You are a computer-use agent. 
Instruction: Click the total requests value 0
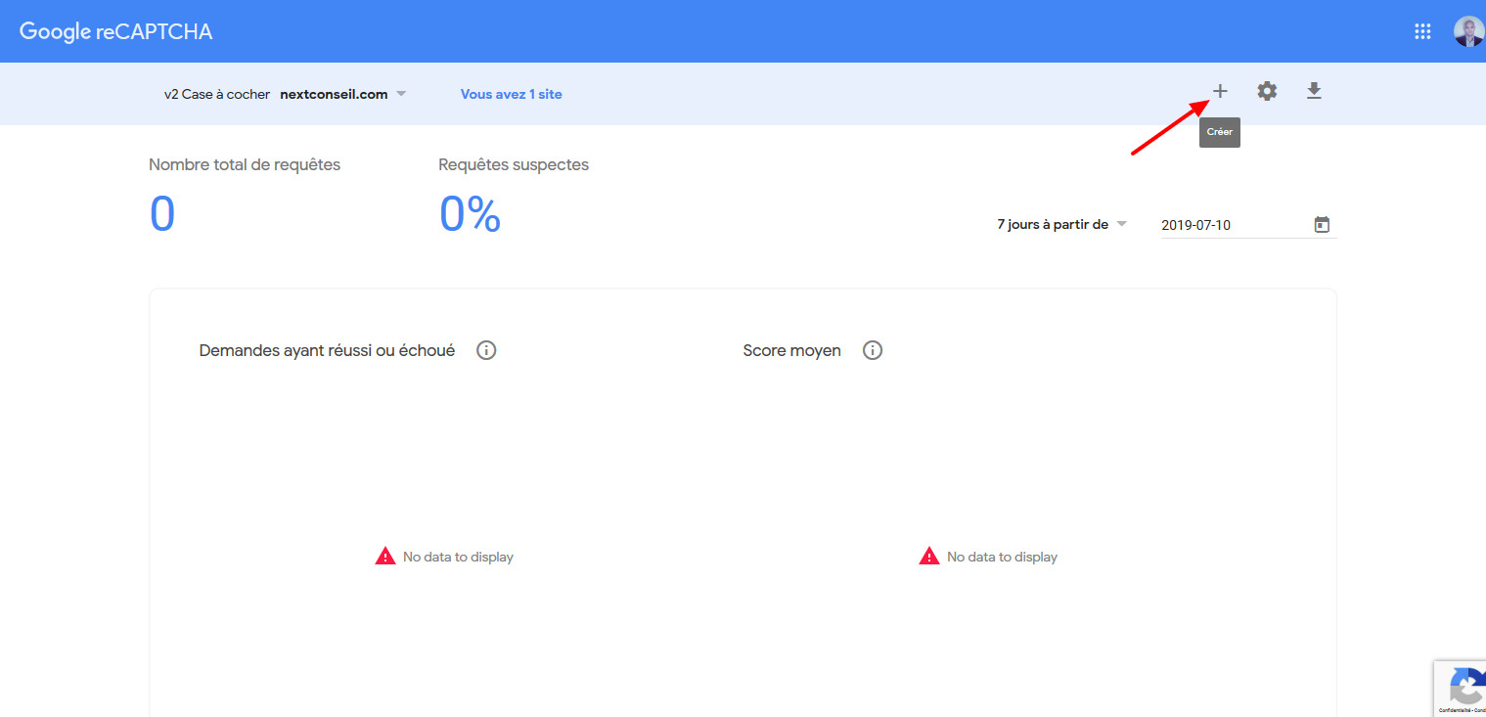pos(162,214)
